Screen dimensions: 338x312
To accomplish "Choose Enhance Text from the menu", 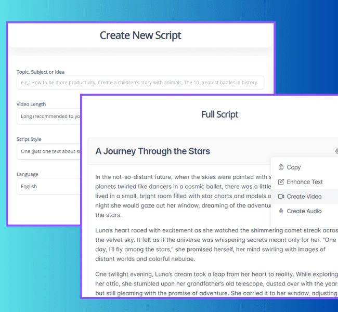I will click(305, 182).
